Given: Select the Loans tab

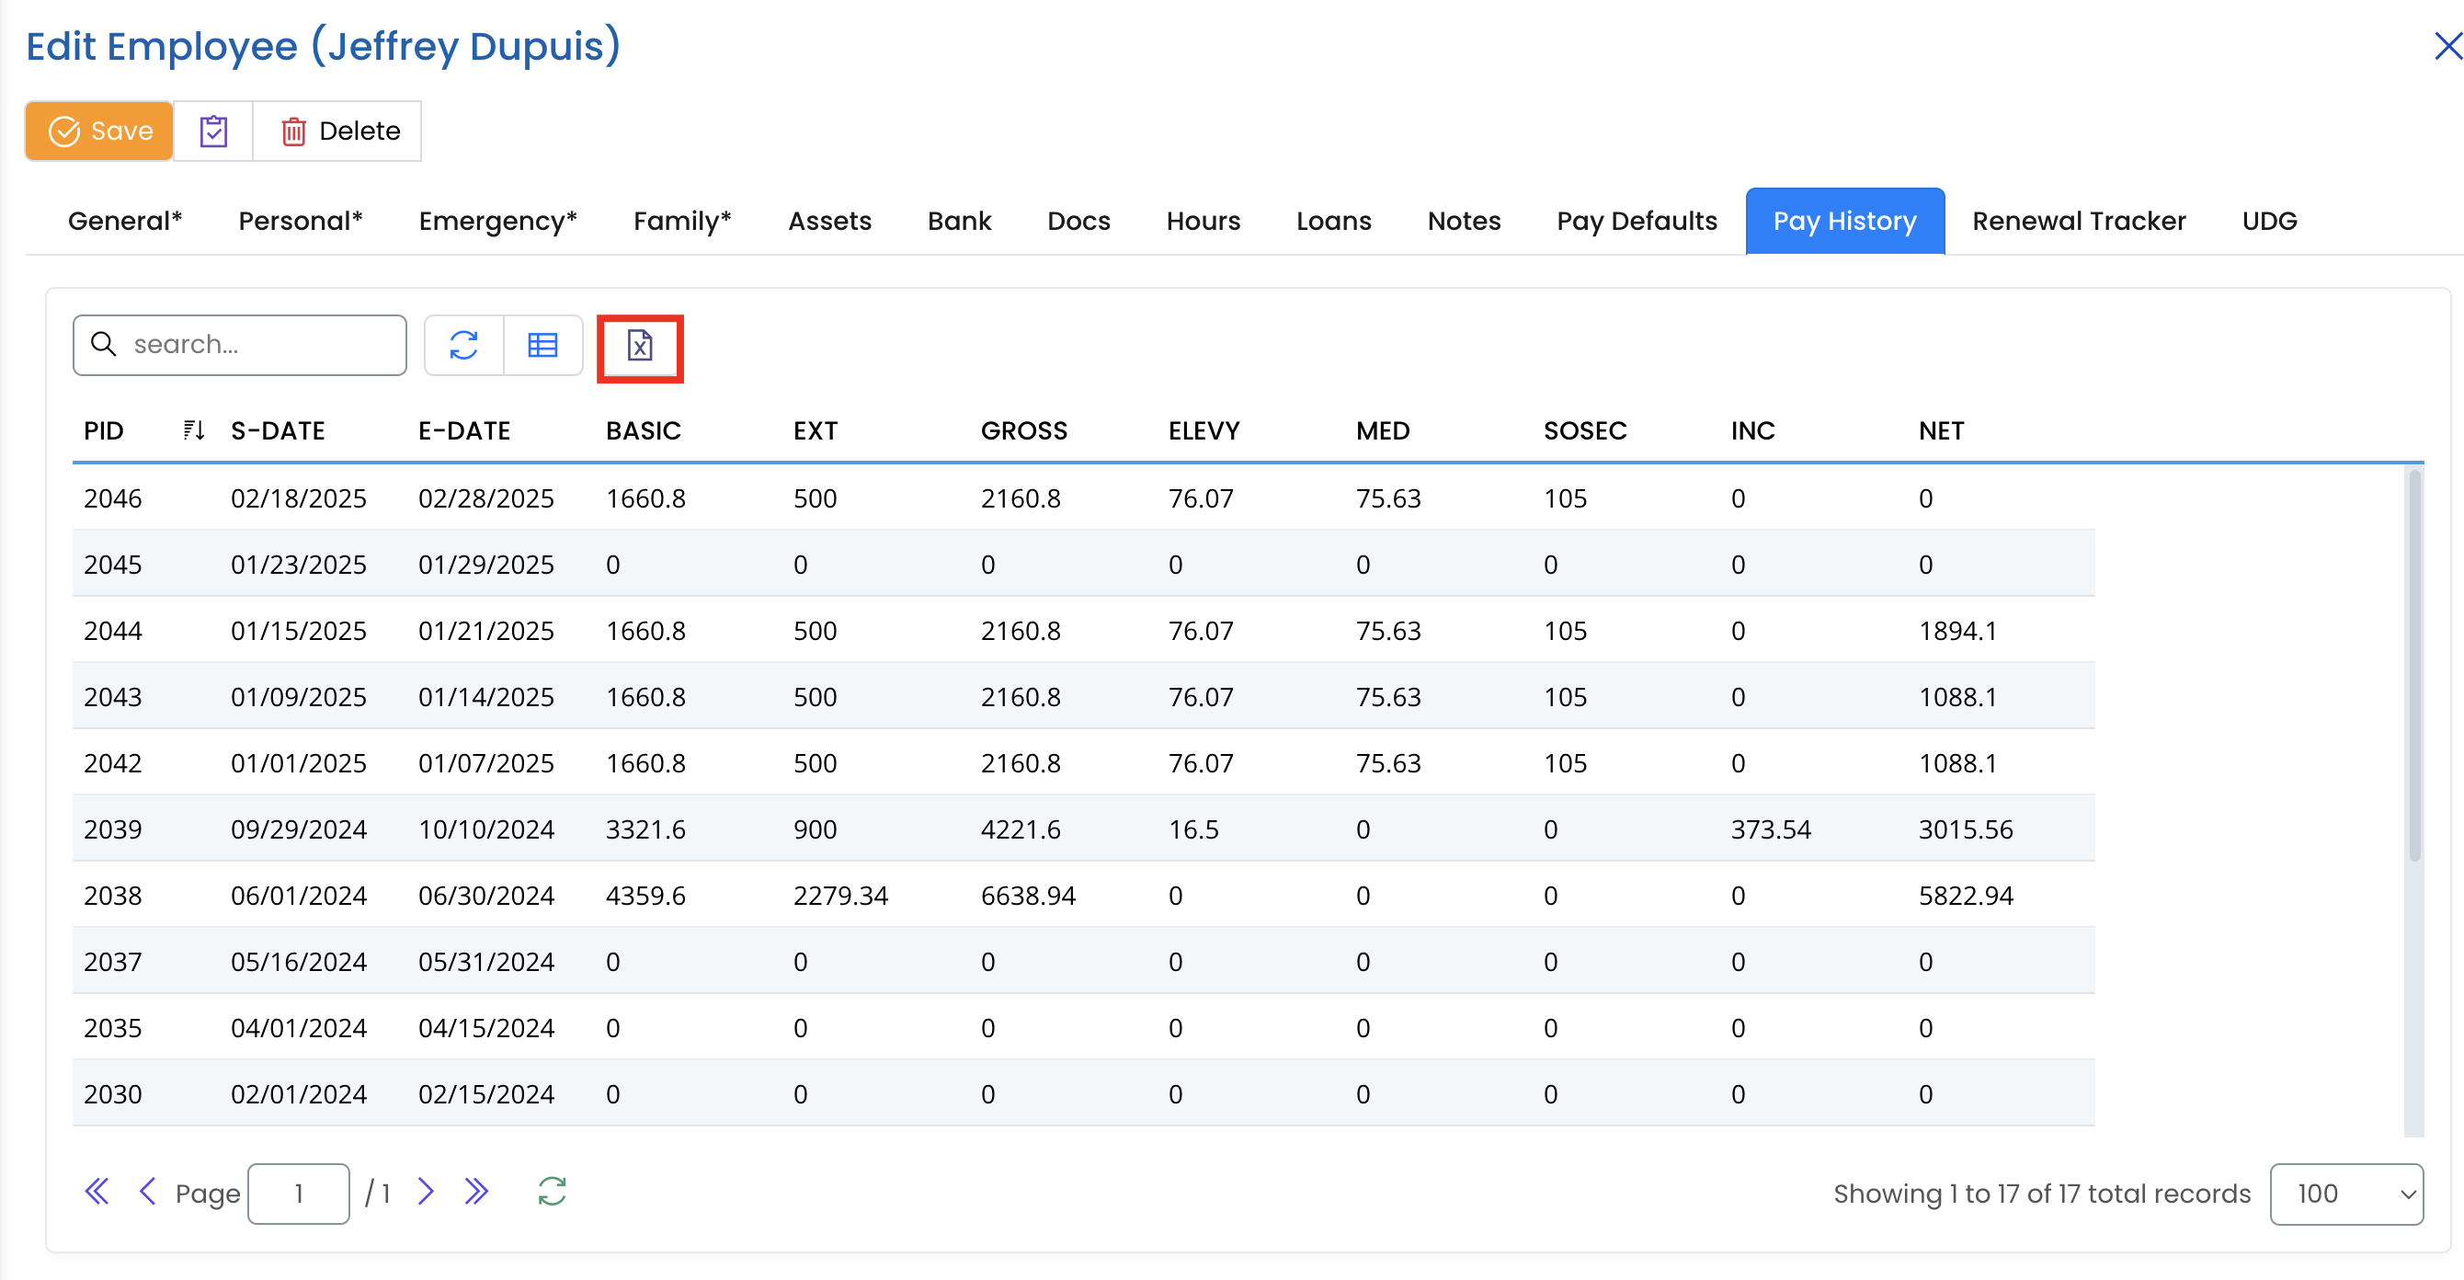Looking at the screenshot, I should 1332,221.
